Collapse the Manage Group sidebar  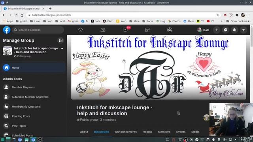click(60, 40)
